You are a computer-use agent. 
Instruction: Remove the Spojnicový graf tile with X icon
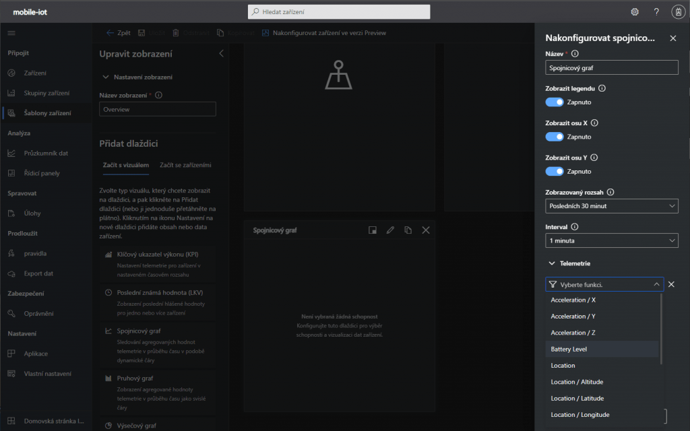[x=425, y=230]
